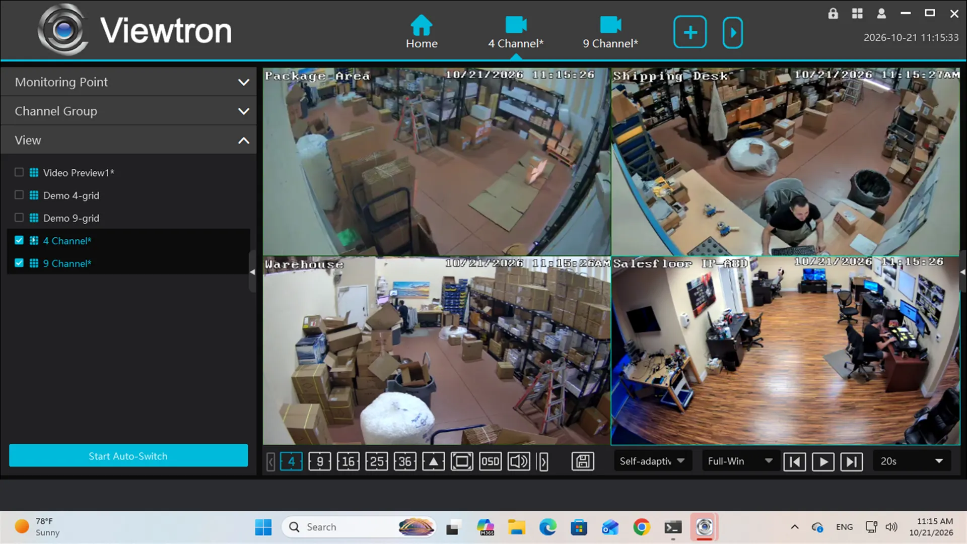Go to the Home tab
The image size is (967, 544).
tap(422, 32)
